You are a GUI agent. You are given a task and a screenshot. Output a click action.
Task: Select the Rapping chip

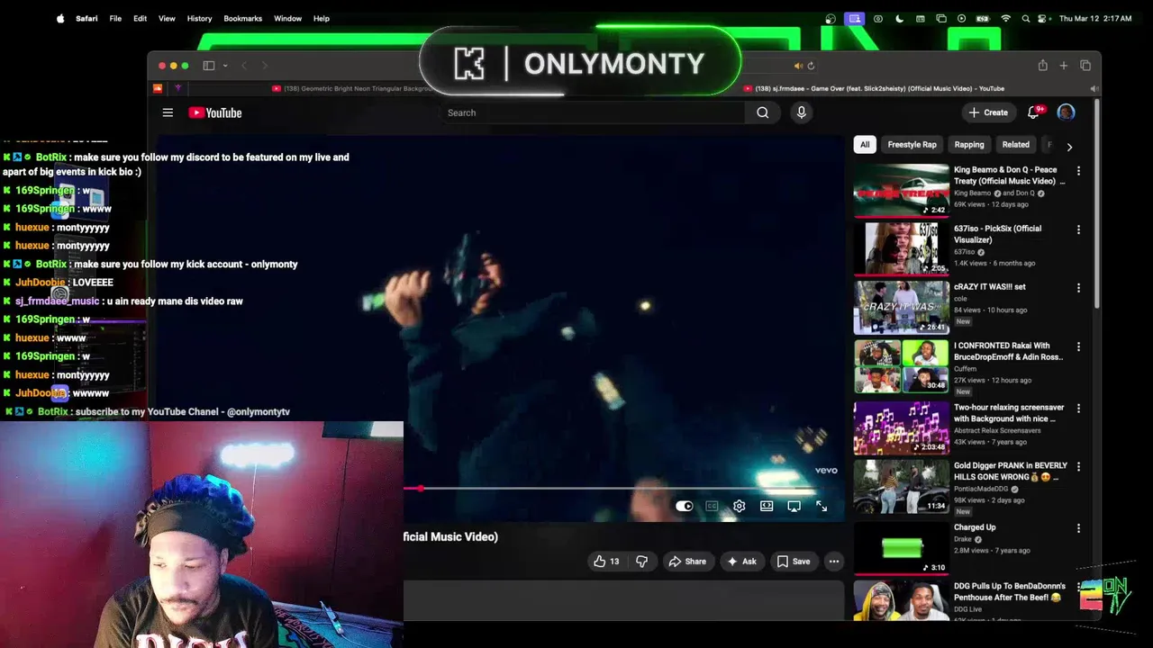[969, 145]
